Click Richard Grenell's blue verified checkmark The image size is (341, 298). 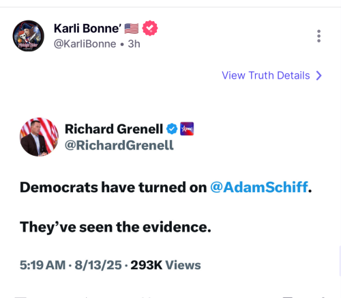172,129
